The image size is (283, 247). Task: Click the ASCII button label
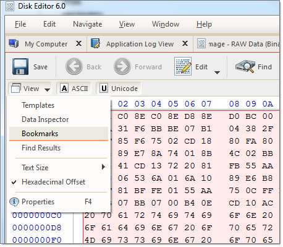tap(80, 89)
